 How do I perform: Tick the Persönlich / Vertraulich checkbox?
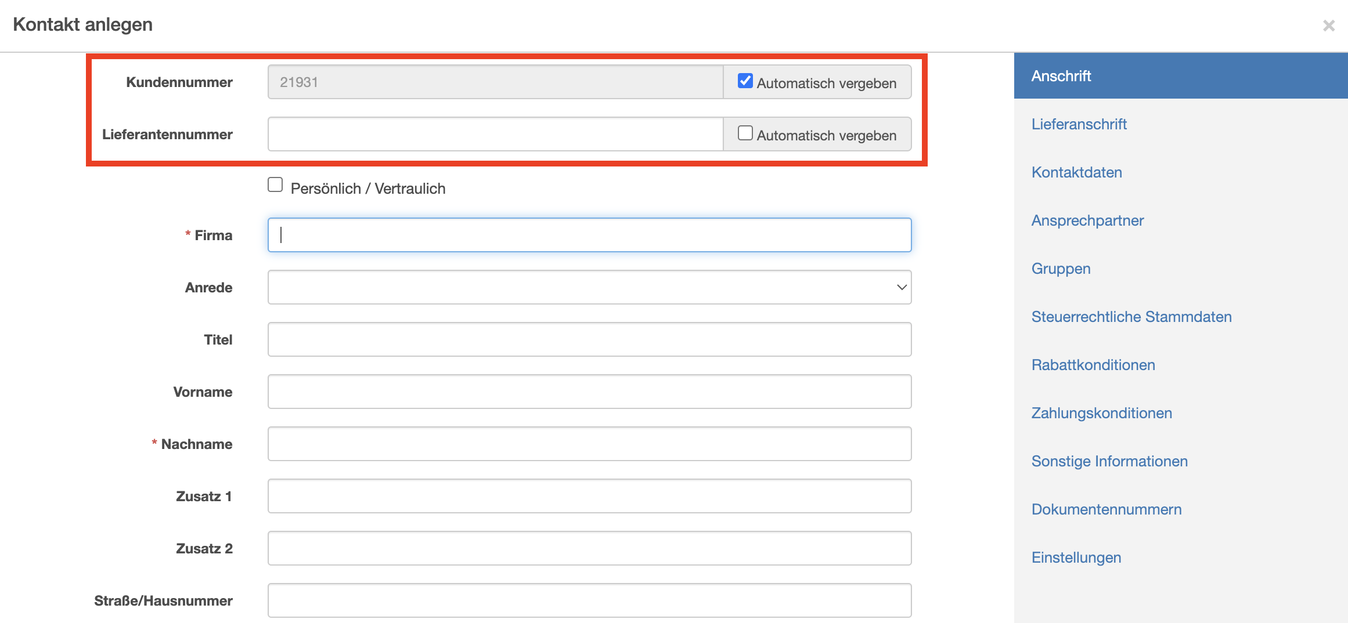(x=275, y=185)
